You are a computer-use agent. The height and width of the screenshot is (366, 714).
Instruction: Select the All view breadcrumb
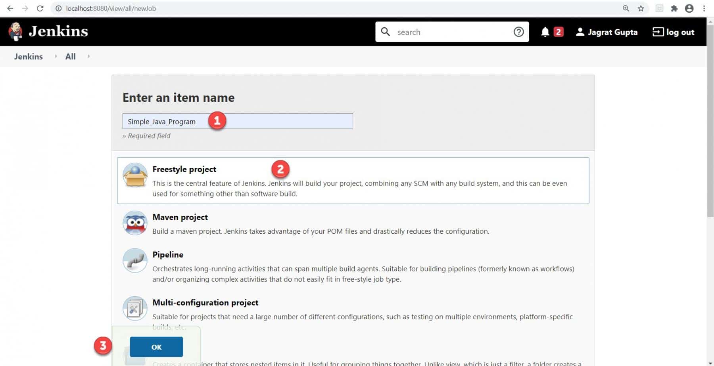(70, 56)
